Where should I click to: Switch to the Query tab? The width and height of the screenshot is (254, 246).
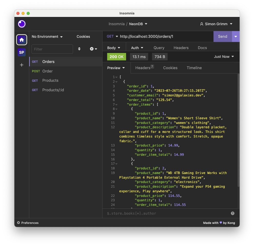(x=159, y=48)
